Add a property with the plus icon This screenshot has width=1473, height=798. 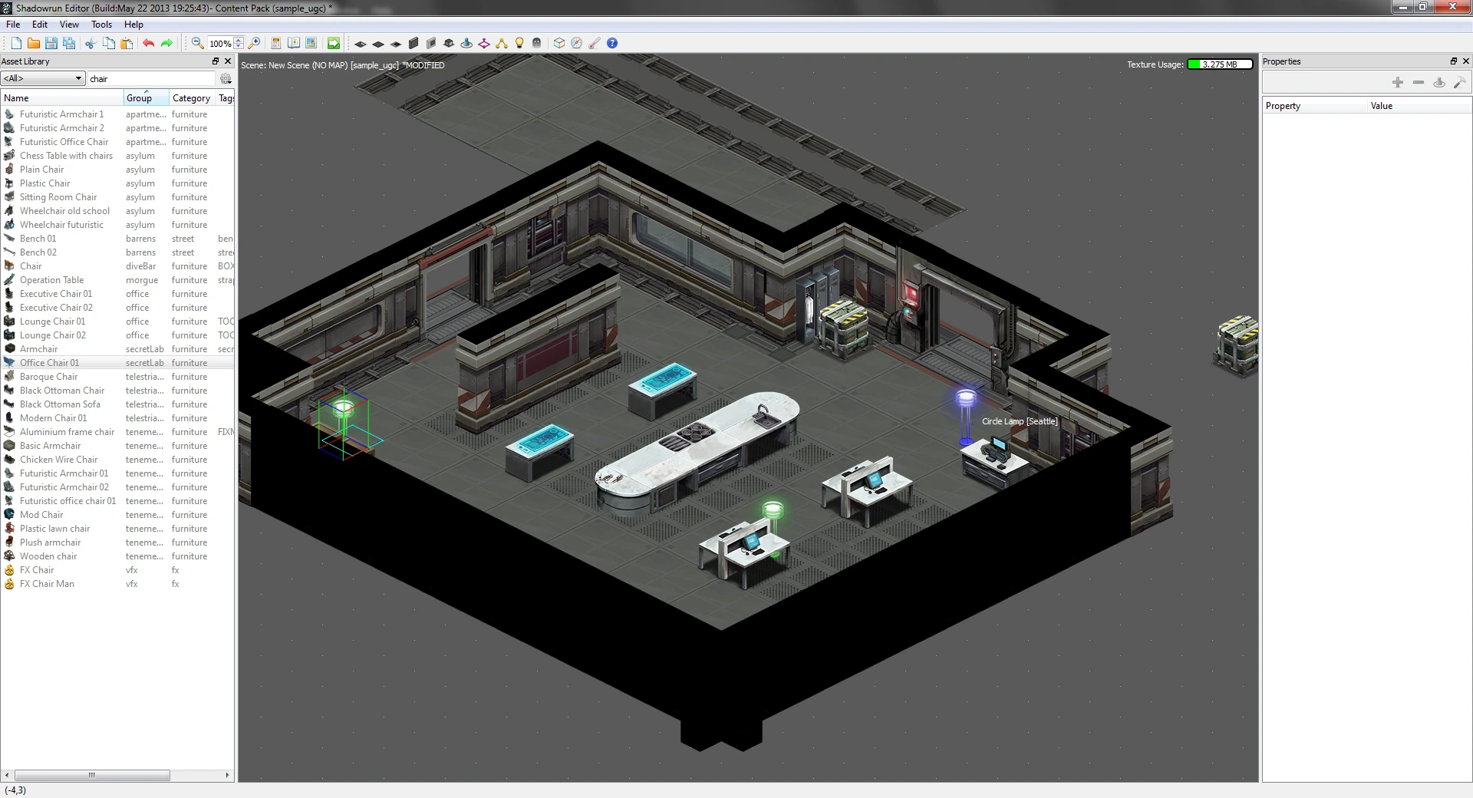point(1398,82)
